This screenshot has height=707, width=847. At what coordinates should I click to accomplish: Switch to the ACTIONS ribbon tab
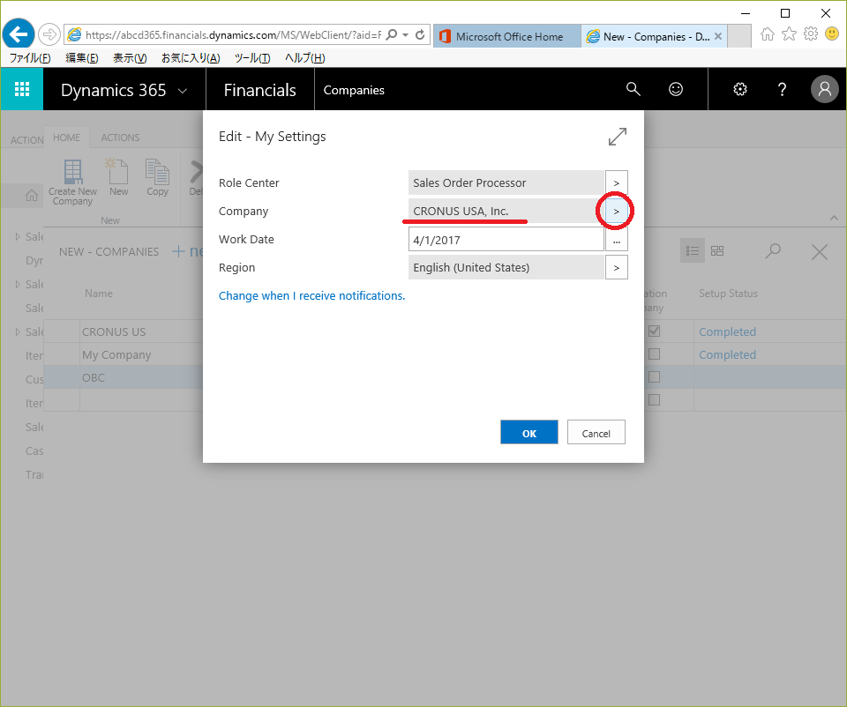click(x=120, y=138)
